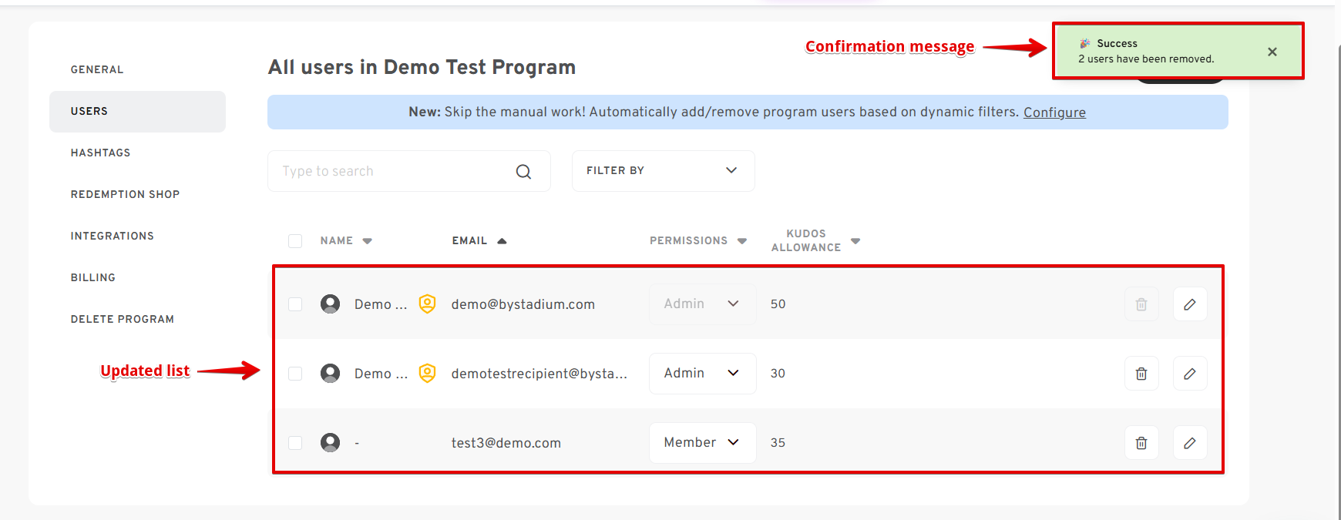Open Member permission dropdown for test3@demo.com
Viewport: 1341px width, 520px height.
point(702,443)
